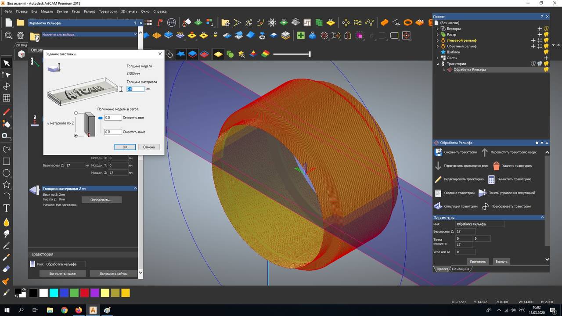
Task: Collapse the Параметры section
Action: tap(543, 217)
